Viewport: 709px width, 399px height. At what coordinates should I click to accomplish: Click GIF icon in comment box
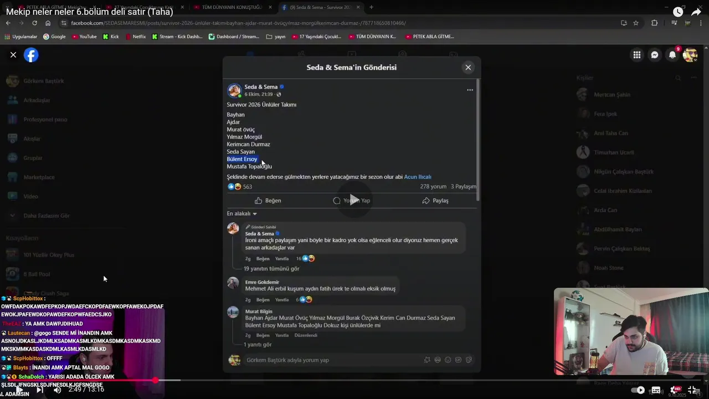point(459,360)
